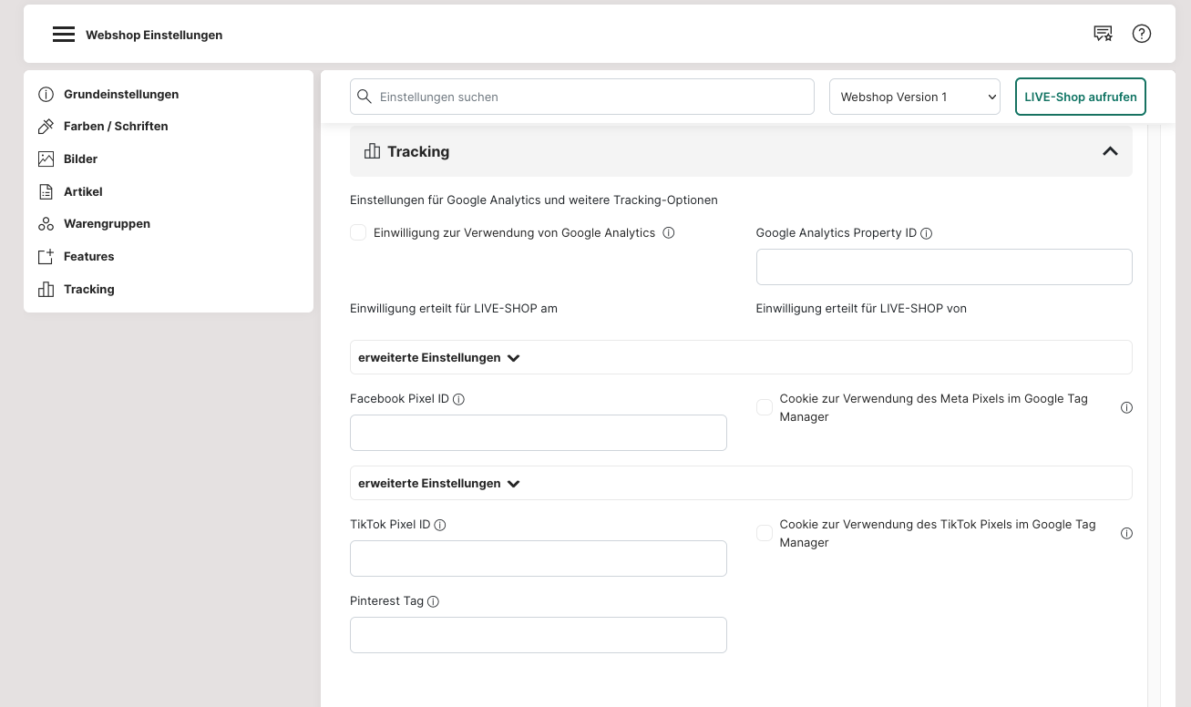The width and height of the screenshot is (1191, 707).
Task: Open the hamburger menu icon
Action: pyautogui.click(x=64, y=35)
